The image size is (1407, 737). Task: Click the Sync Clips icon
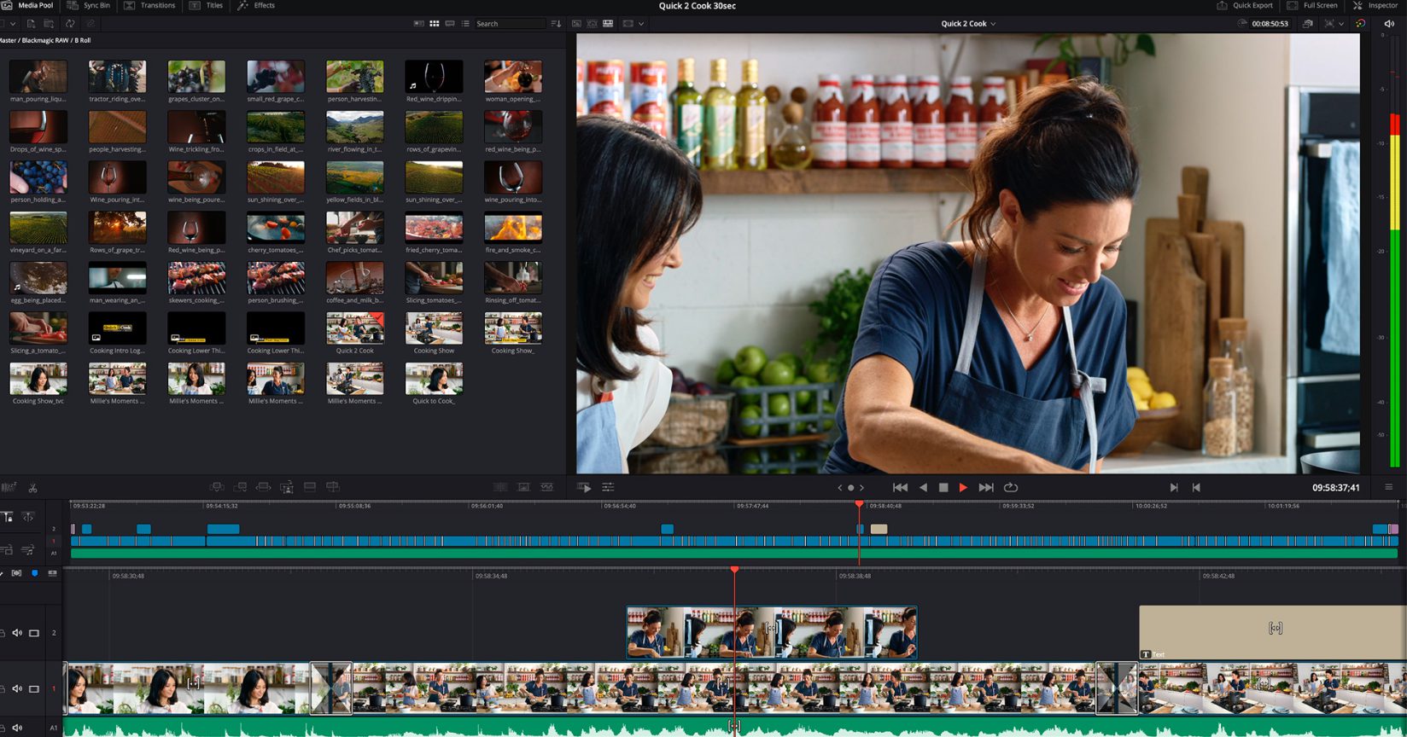pyautogui.click(x=70, y=24)
